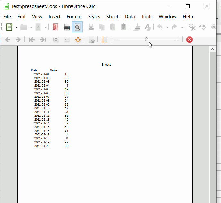The height and width of the screenshot is (203, 221).
Task: Click the Undo arrow icon
Action: point(160,27)
